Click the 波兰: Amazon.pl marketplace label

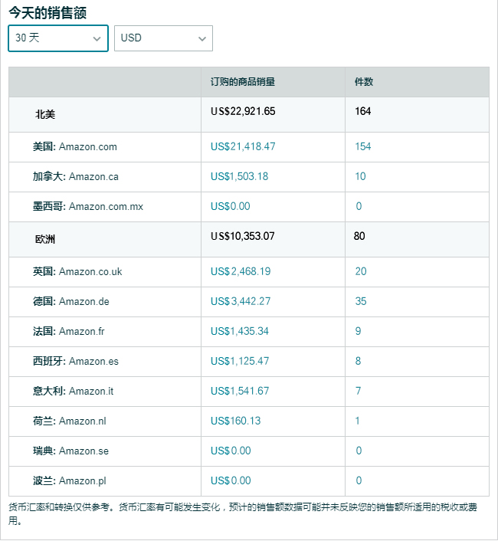point(69,481)
